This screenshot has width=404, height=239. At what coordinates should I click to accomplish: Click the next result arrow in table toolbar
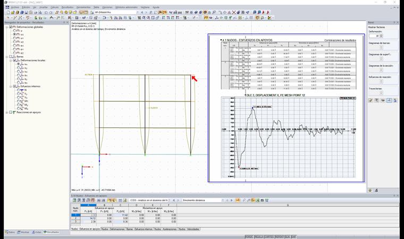pyautogui.click(x=231, y=200)
